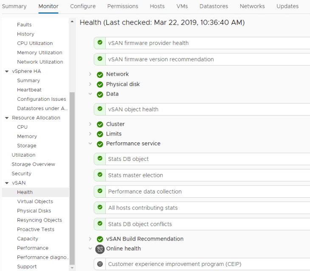Click green status icon next to Stats DB object
Image resolution: width=310 pixels, height=271 pixels.
pos(100,159)
